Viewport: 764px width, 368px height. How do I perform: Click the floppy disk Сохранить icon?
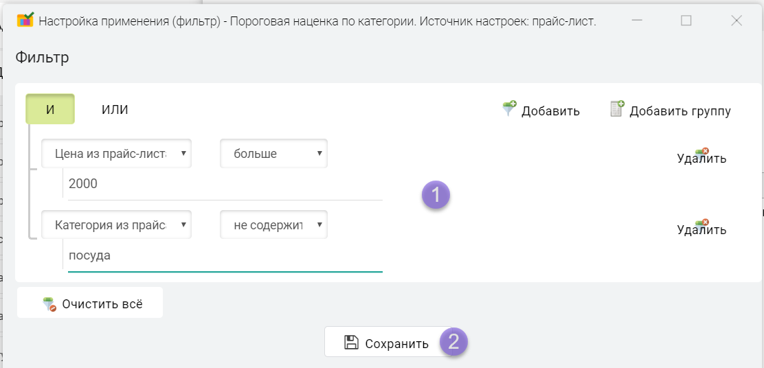(351, 343)
